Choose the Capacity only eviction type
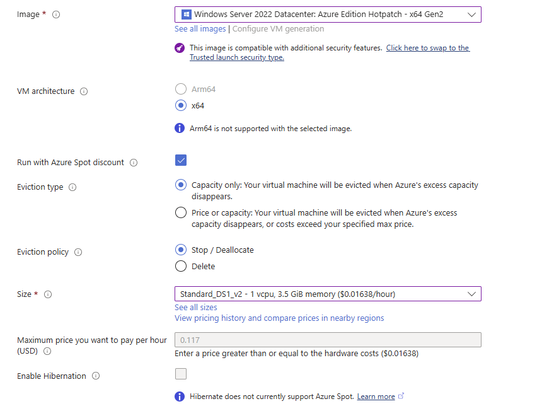Image resolution: width=542 pixels, height=411 pixels. pyautogui.click(x=181, y=185)
